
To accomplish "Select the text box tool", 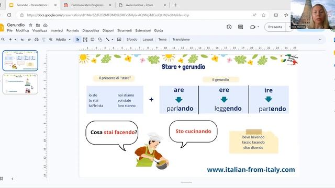I will pyautogui.click(x=85, y=40).
